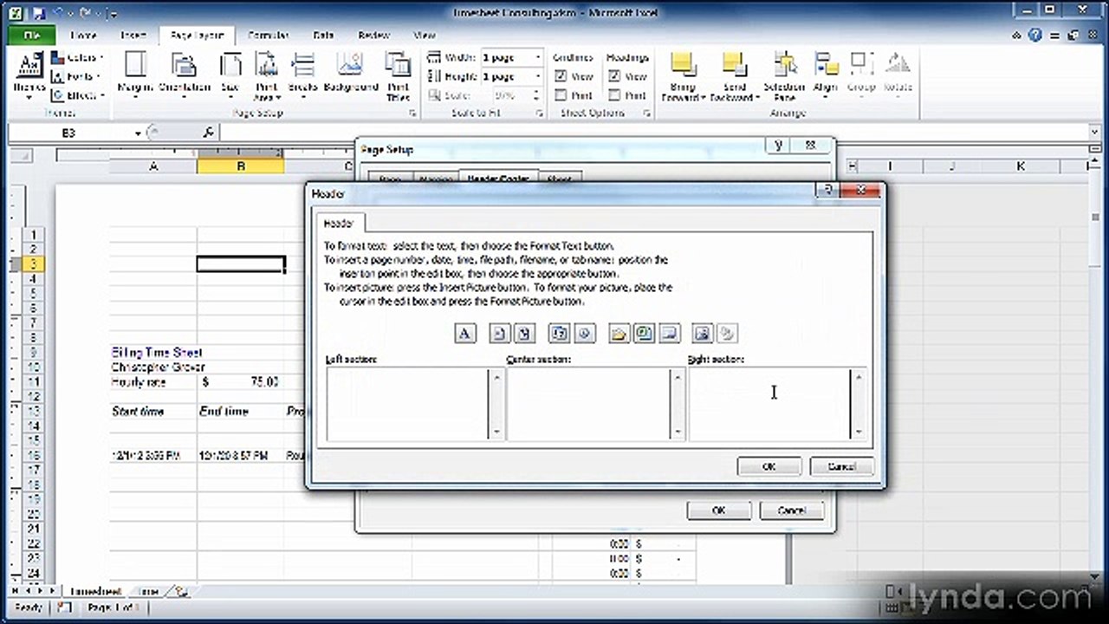This screenshot has height=624, width=1109.
Task: Toggle the Headings View checkbox
Action: coord(613,76)
